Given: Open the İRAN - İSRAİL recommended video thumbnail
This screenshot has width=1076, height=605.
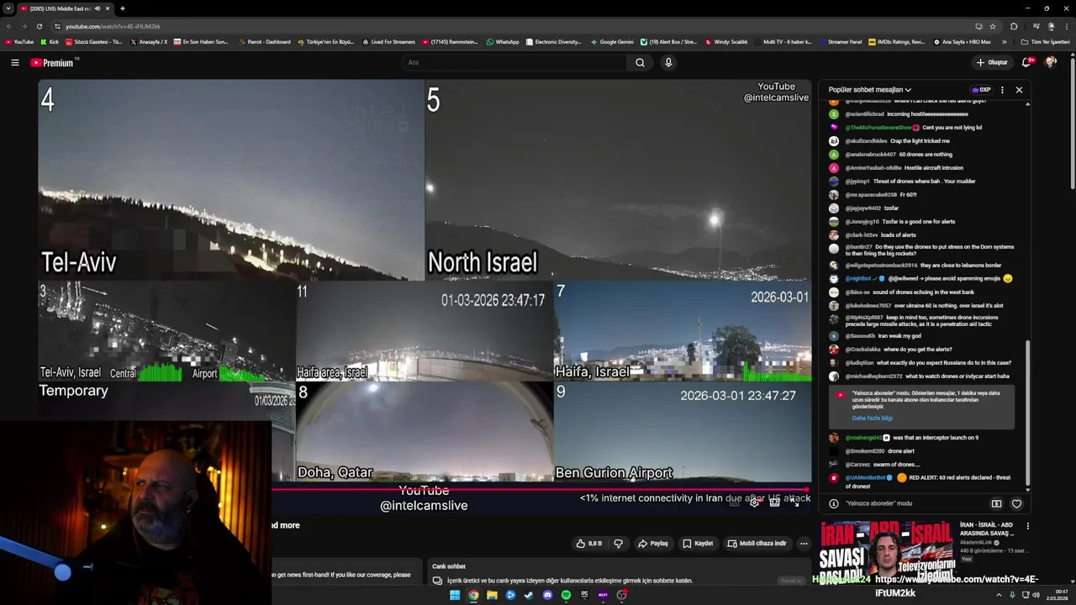Looking at the screenshot, I should coord(887,552).
